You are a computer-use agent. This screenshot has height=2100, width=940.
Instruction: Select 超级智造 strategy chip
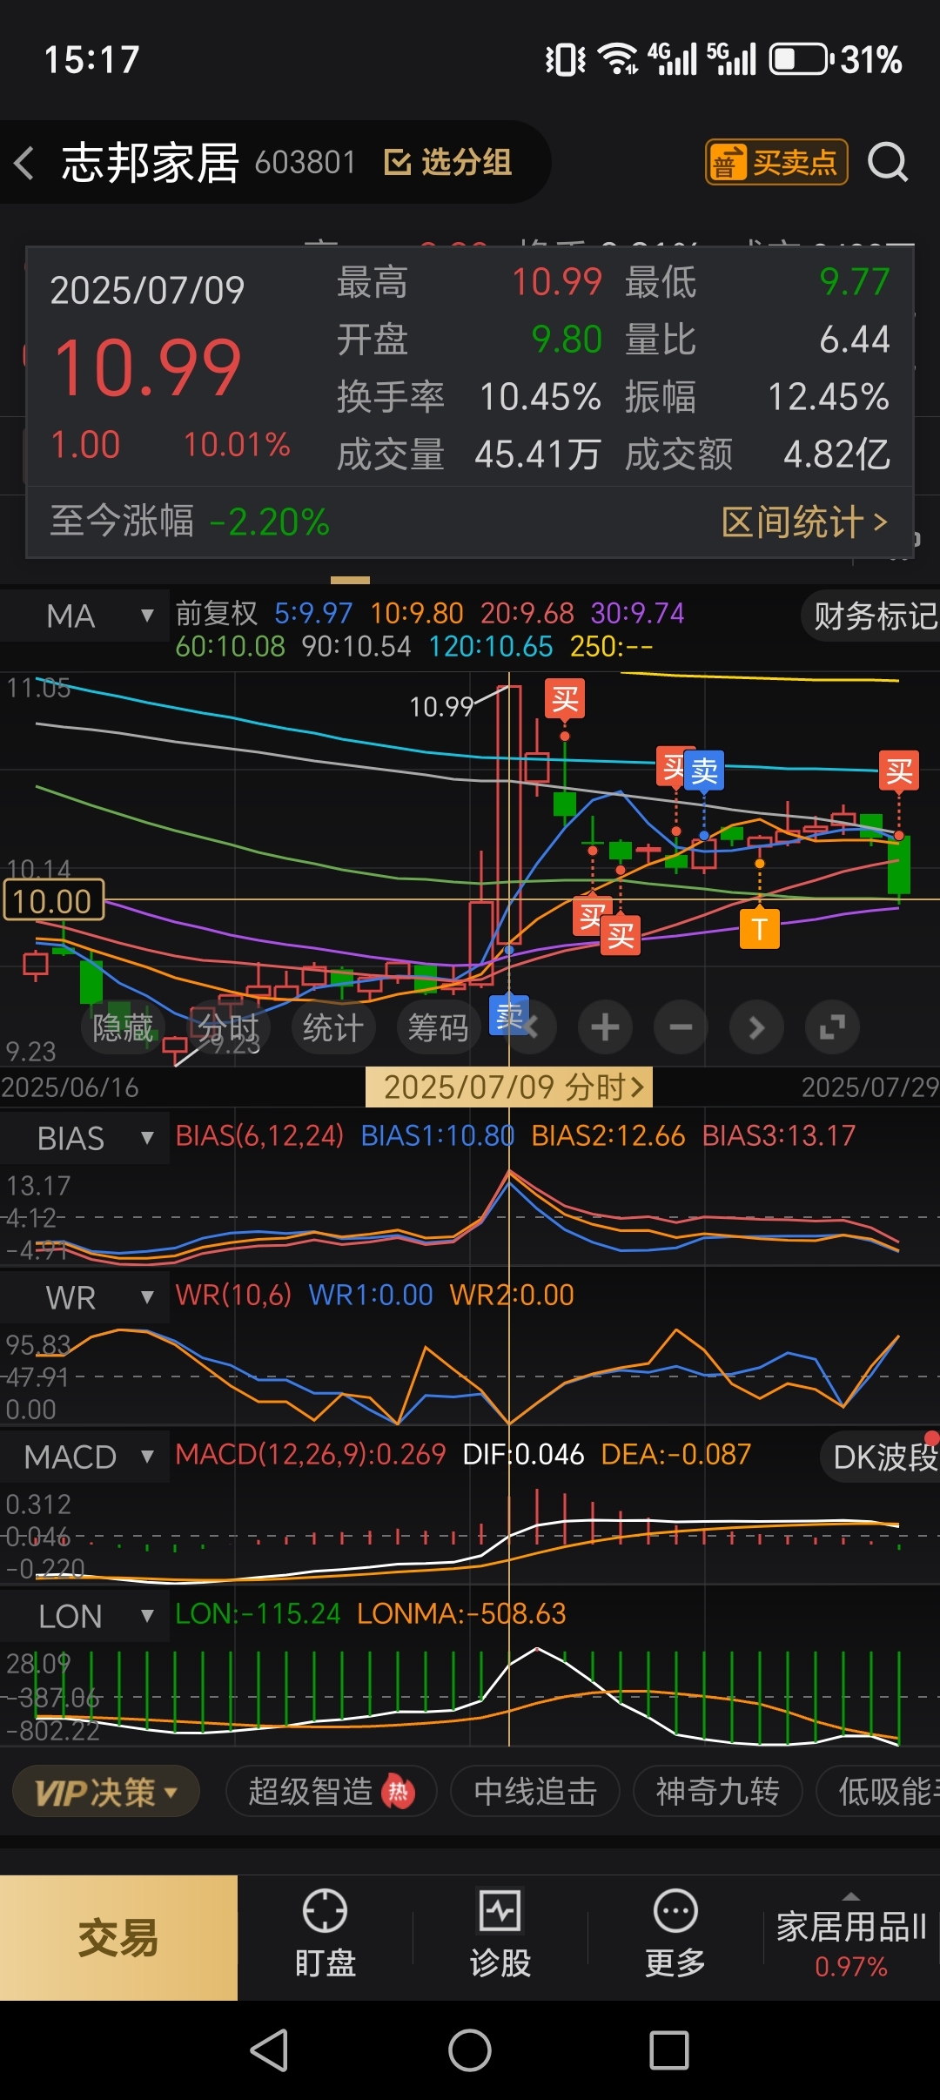[331, 1792]
